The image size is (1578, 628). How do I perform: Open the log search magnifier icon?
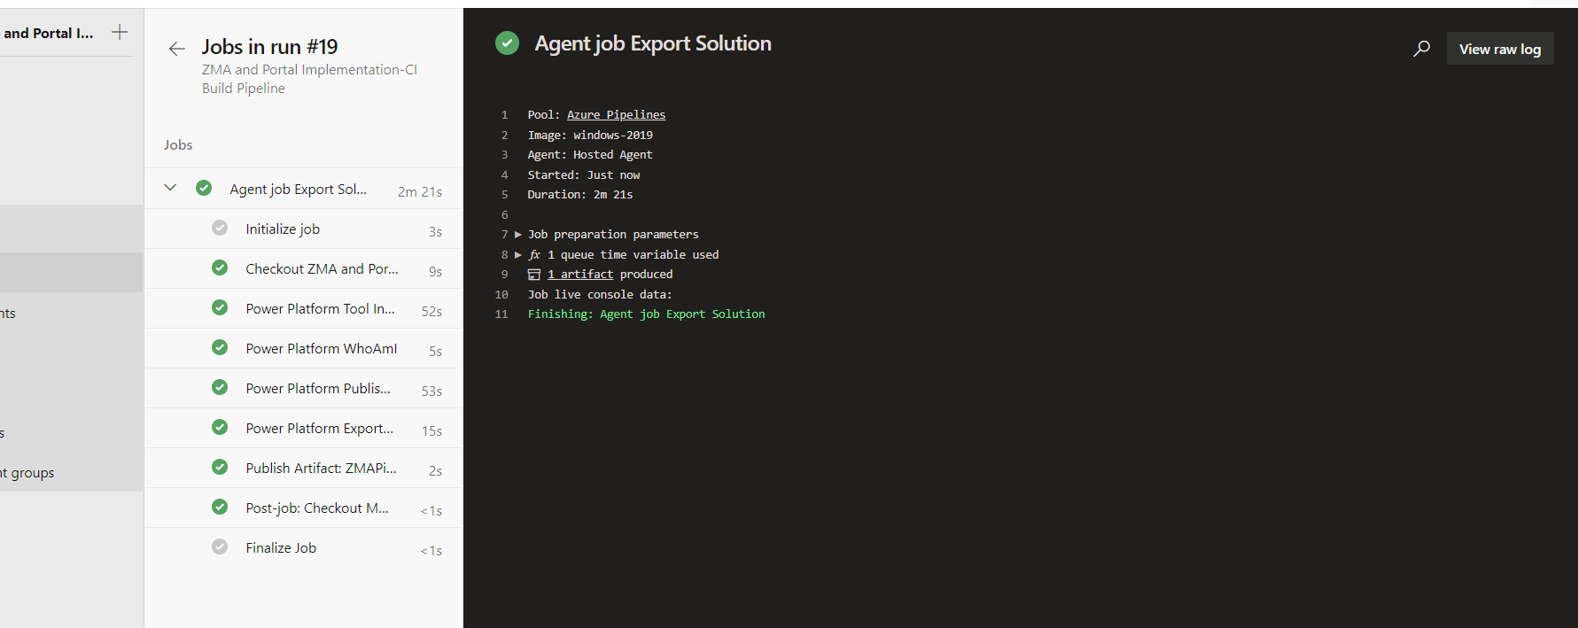(1421, 49)
